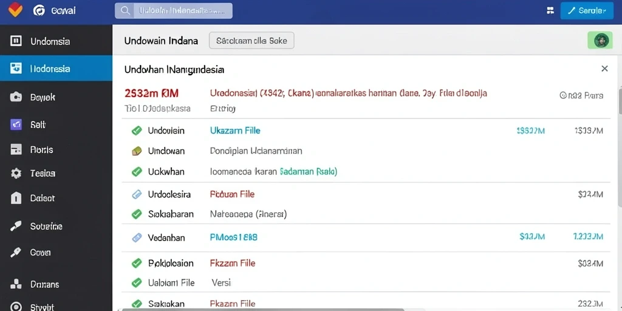Click the clock icon near Rars

[562, 95]
